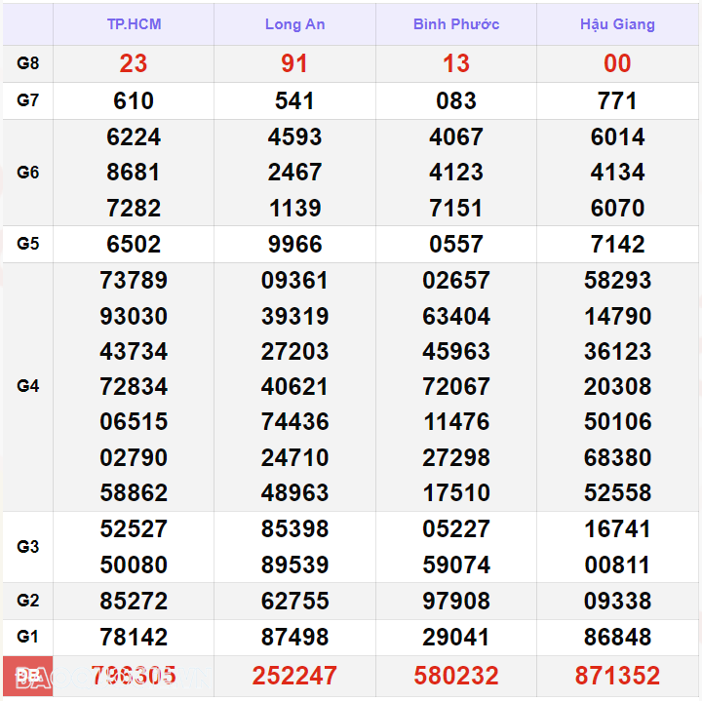Viewport: 702px width, 701px height.
Task: Click the special prize number 580232
Action: [x=455, y=675]
